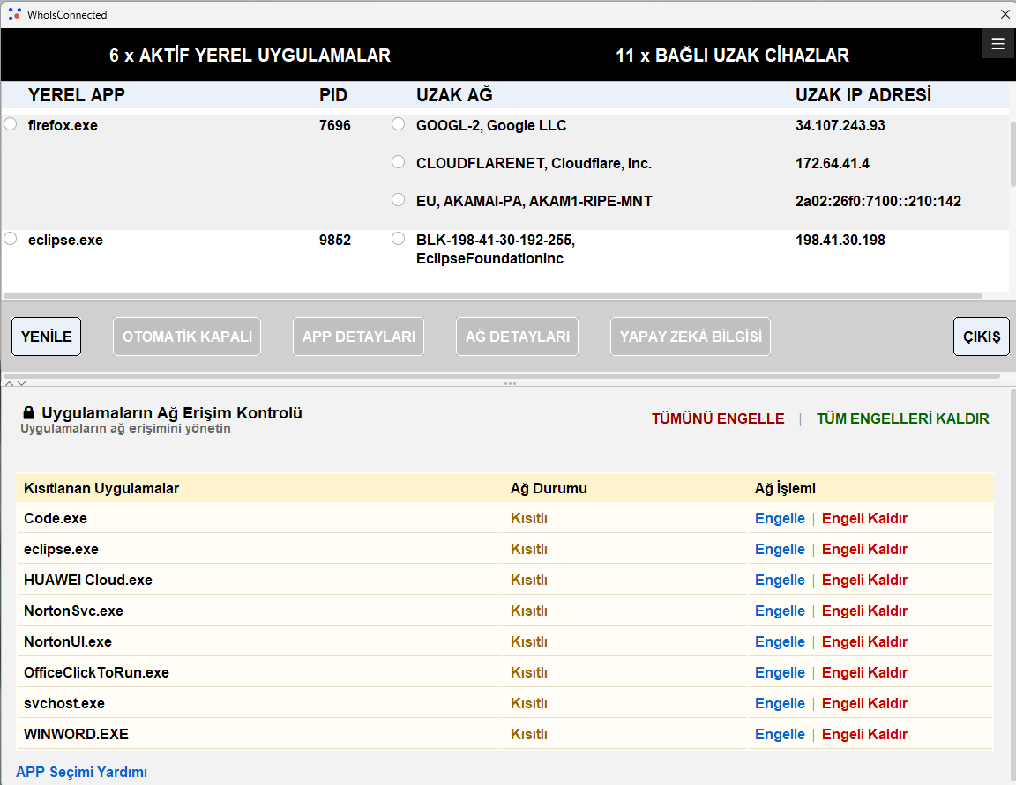Click the UZAK IP ADRESİ column header
Screen dimensions: 1016x785
[x=863, y=95]
